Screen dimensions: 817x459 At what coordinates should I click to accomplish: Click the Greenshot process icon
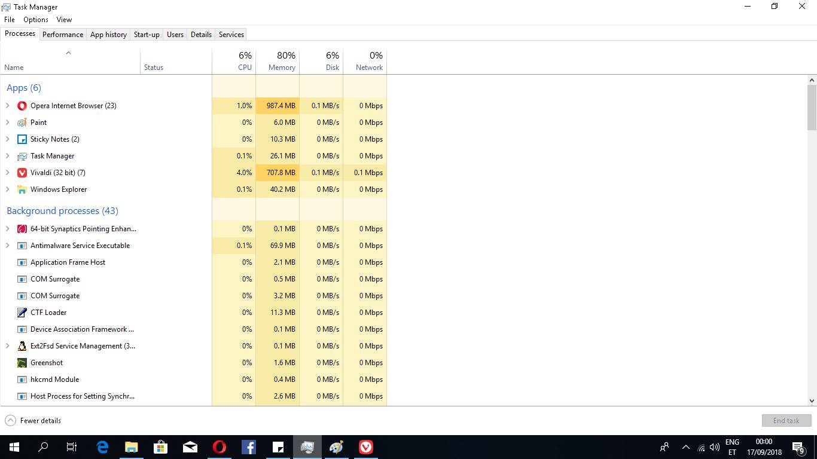click(22, 363)
